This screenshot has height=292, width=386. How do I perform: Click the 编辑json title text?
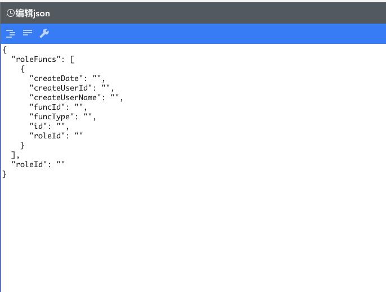[x=33, y=14]
